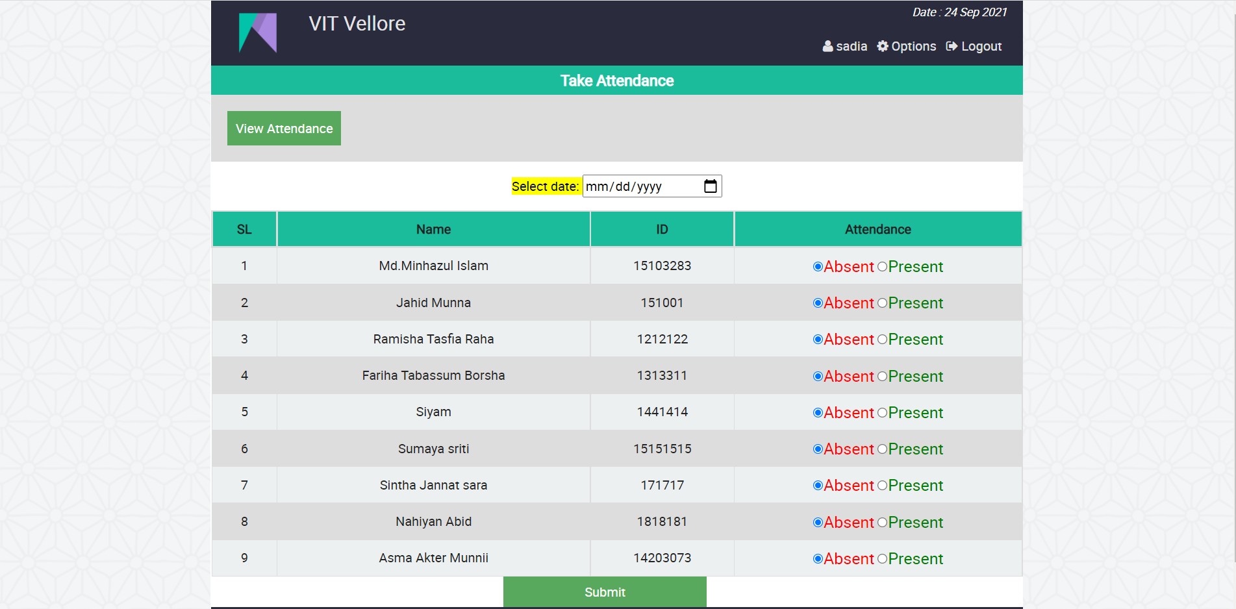Click the SL column header
1236x609 pixels.
tap(244, 229)
